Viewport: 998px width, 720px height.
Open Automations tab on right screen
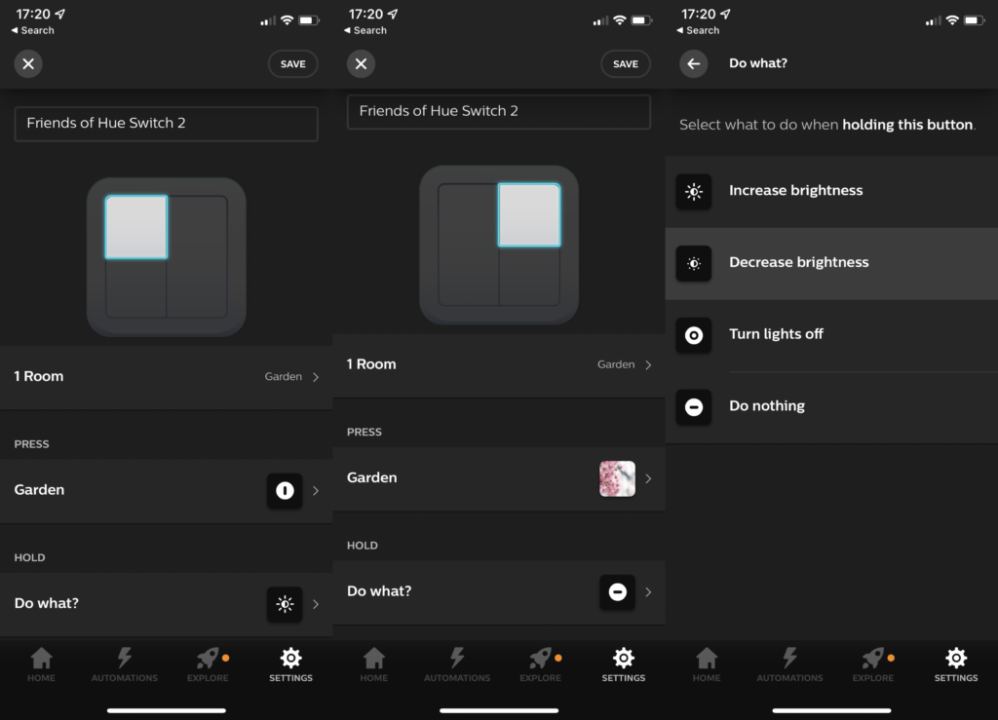pos(789,664)
